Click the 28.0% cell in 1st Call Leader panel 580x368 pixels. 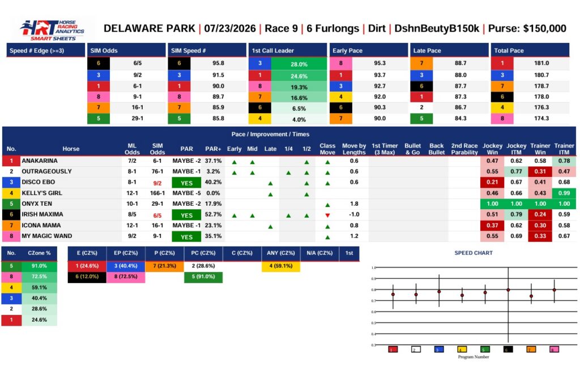click(299, 64)
